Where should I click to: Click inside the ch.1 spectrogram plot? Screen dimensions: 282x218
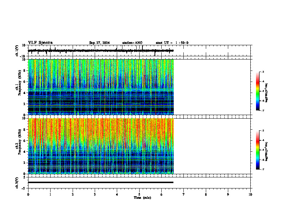click(101, 87)
